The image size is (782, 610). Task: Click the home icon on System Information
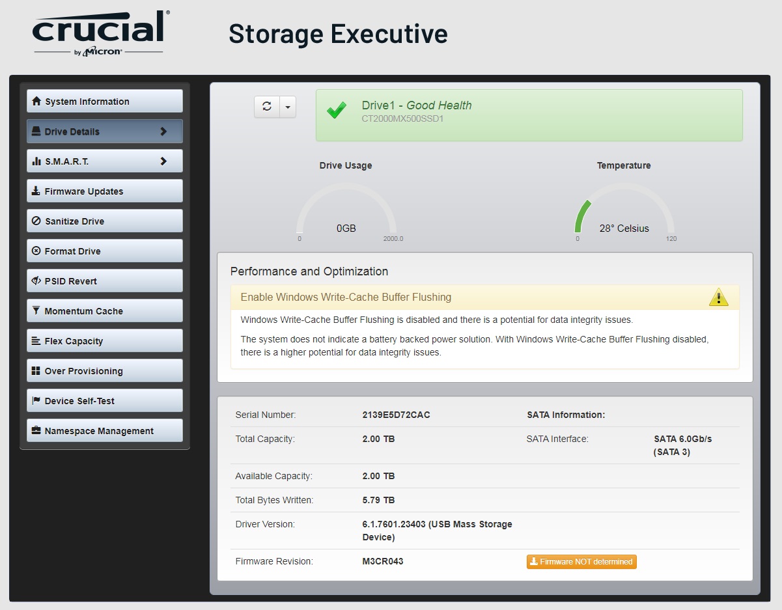(x=36, y=102)
